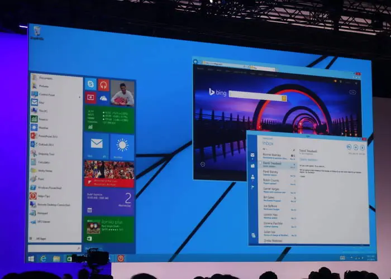This screenshot has width=391, height=279.
Task: Open red Help+Tips icon on taskbar
Action: 121,258
